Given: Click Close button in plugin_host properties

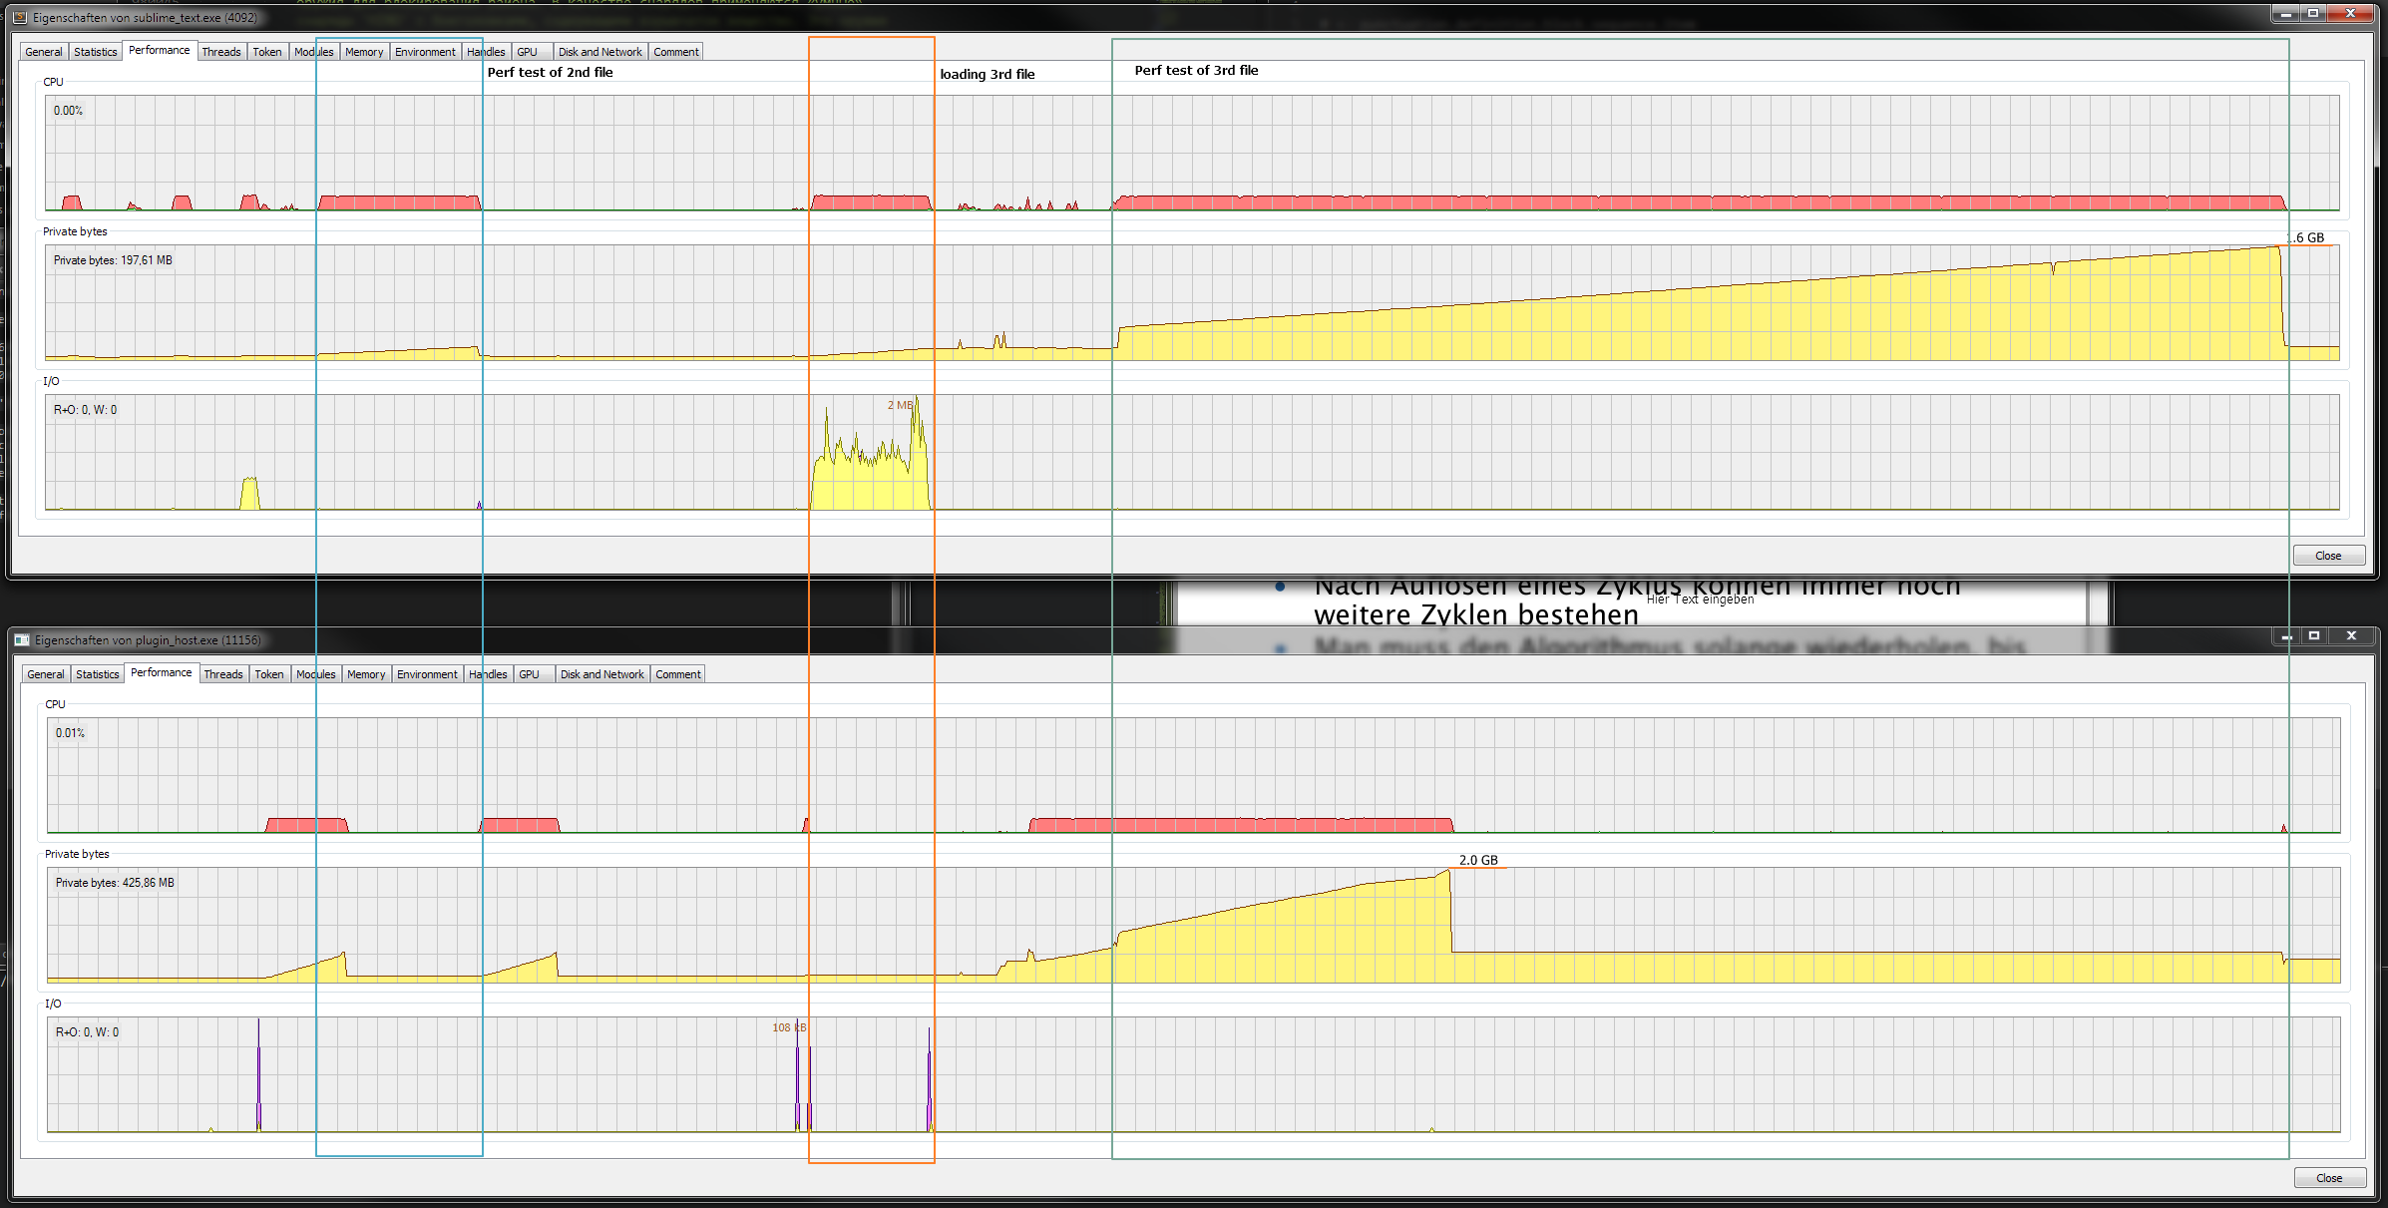Looking at the screenshot, I should (2328, 1178).
